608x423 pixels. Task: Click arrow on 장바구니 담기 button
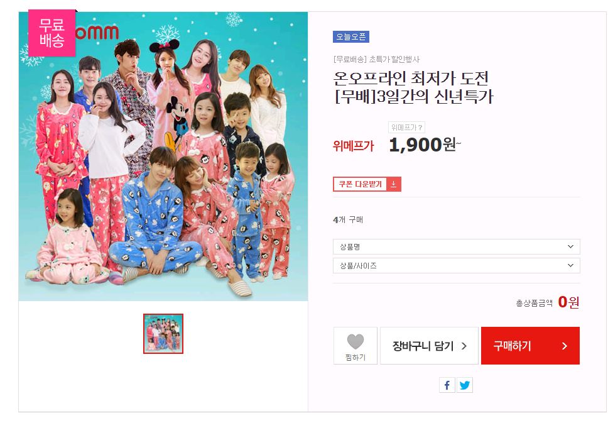point(464,346)
